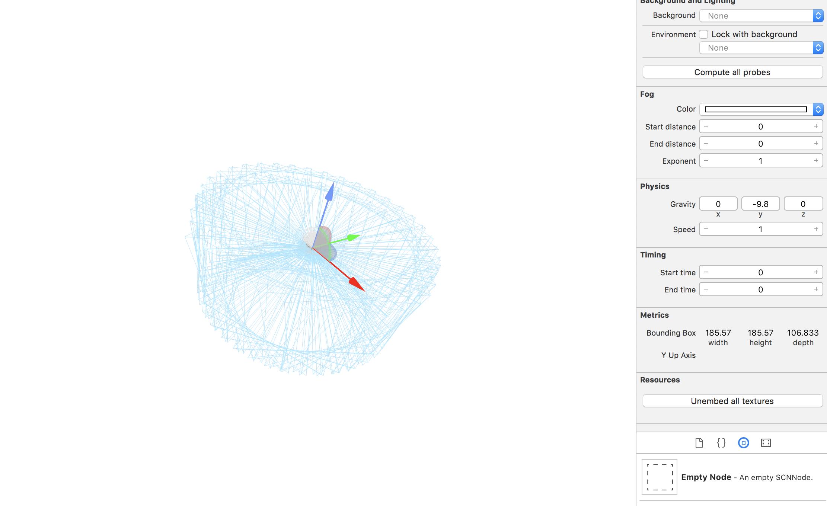The width and height of the screenshot is (827, 506).
Task: Click the Fog color swatch
Action: pyautogui.click(x=756, y=109)
